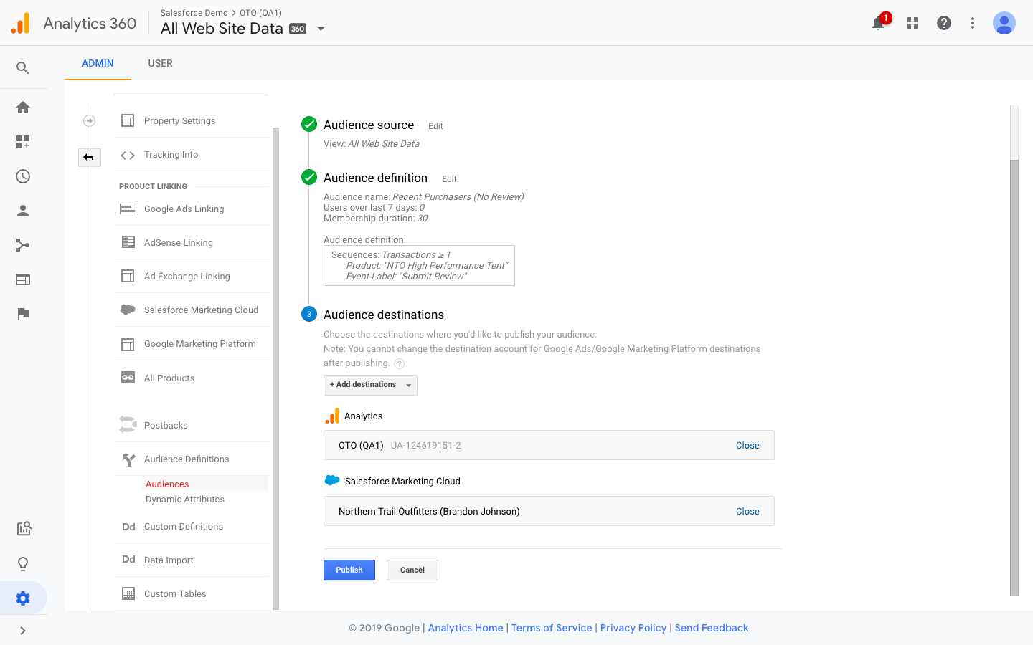Screen dimensions: 1033x645
Task: Select Dynamic Attributes
Action: (x=185, y=500)
